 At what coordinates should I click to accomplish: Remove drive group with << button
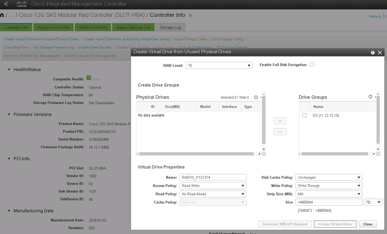click(x=280, y=132)
